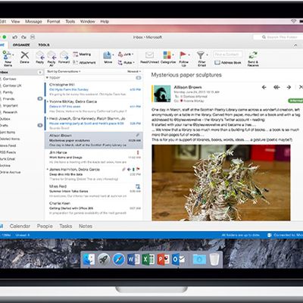
Task: Switch to Outlook icon in Dock
Action: coord(178,259)
